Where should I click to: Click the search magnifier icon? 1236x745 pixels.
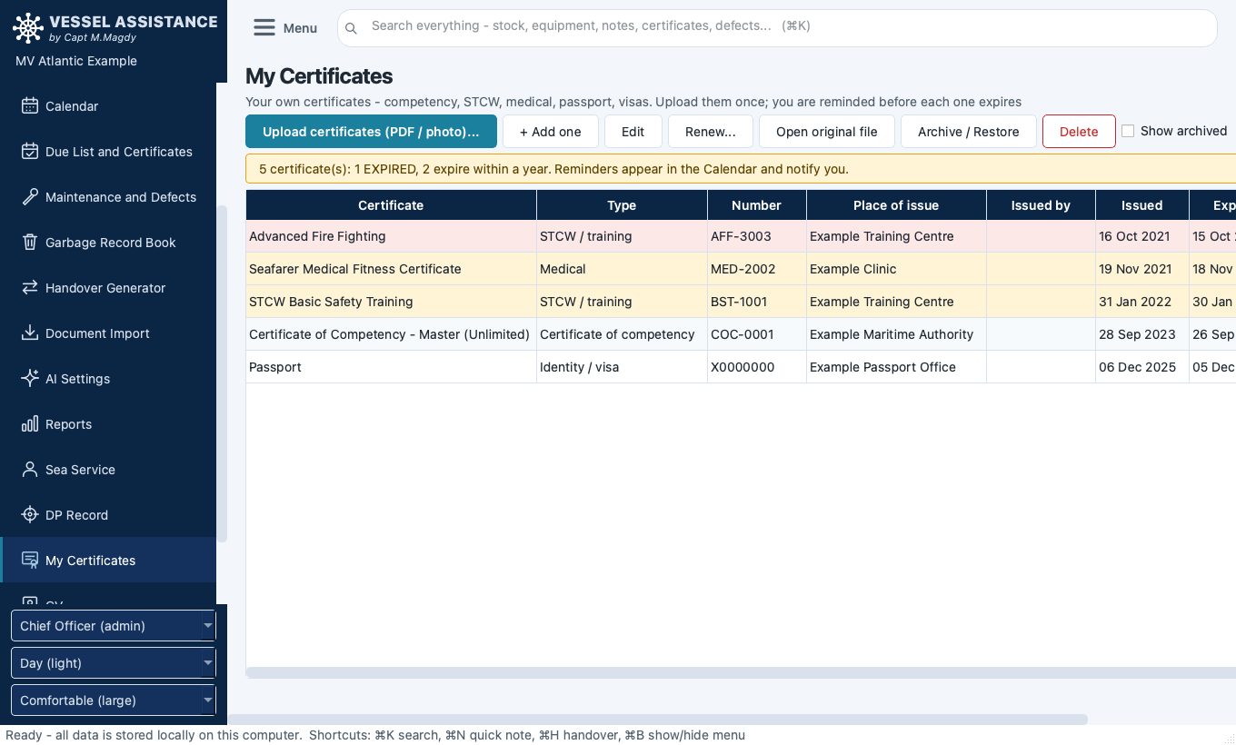pyautogui.click(x=352, y=28)
